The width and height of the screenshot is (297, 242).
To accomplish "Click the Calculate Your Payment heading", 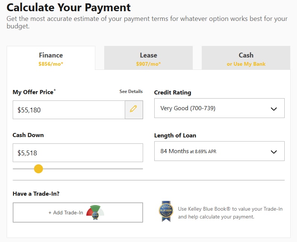I will [x=69, y=7].
